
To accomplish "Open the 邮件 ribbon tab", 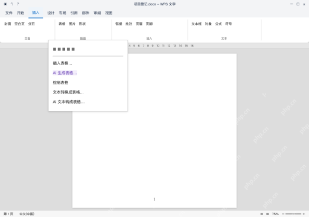I will coord(86,13).
